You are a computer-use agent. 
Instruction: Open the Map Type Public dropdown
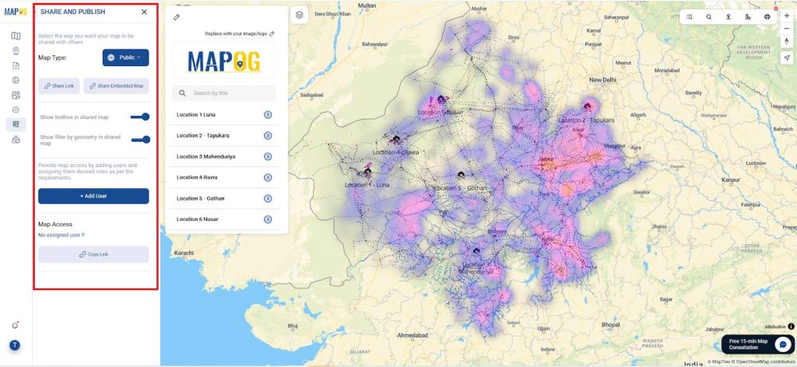pyautogui.click(x=125, y=58)
